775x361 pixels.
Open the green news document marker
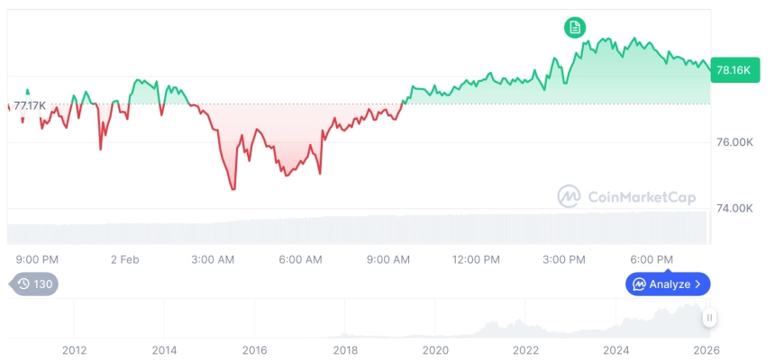[575, 27]
